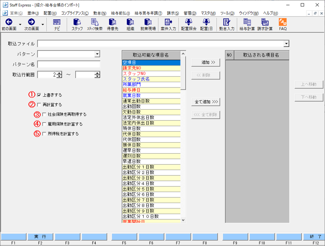Image resolution: width=325 pixels, height=246 pixels.
Task: Click the パターン名 text field
Action: pyautogui.click(x=69, y=64)
